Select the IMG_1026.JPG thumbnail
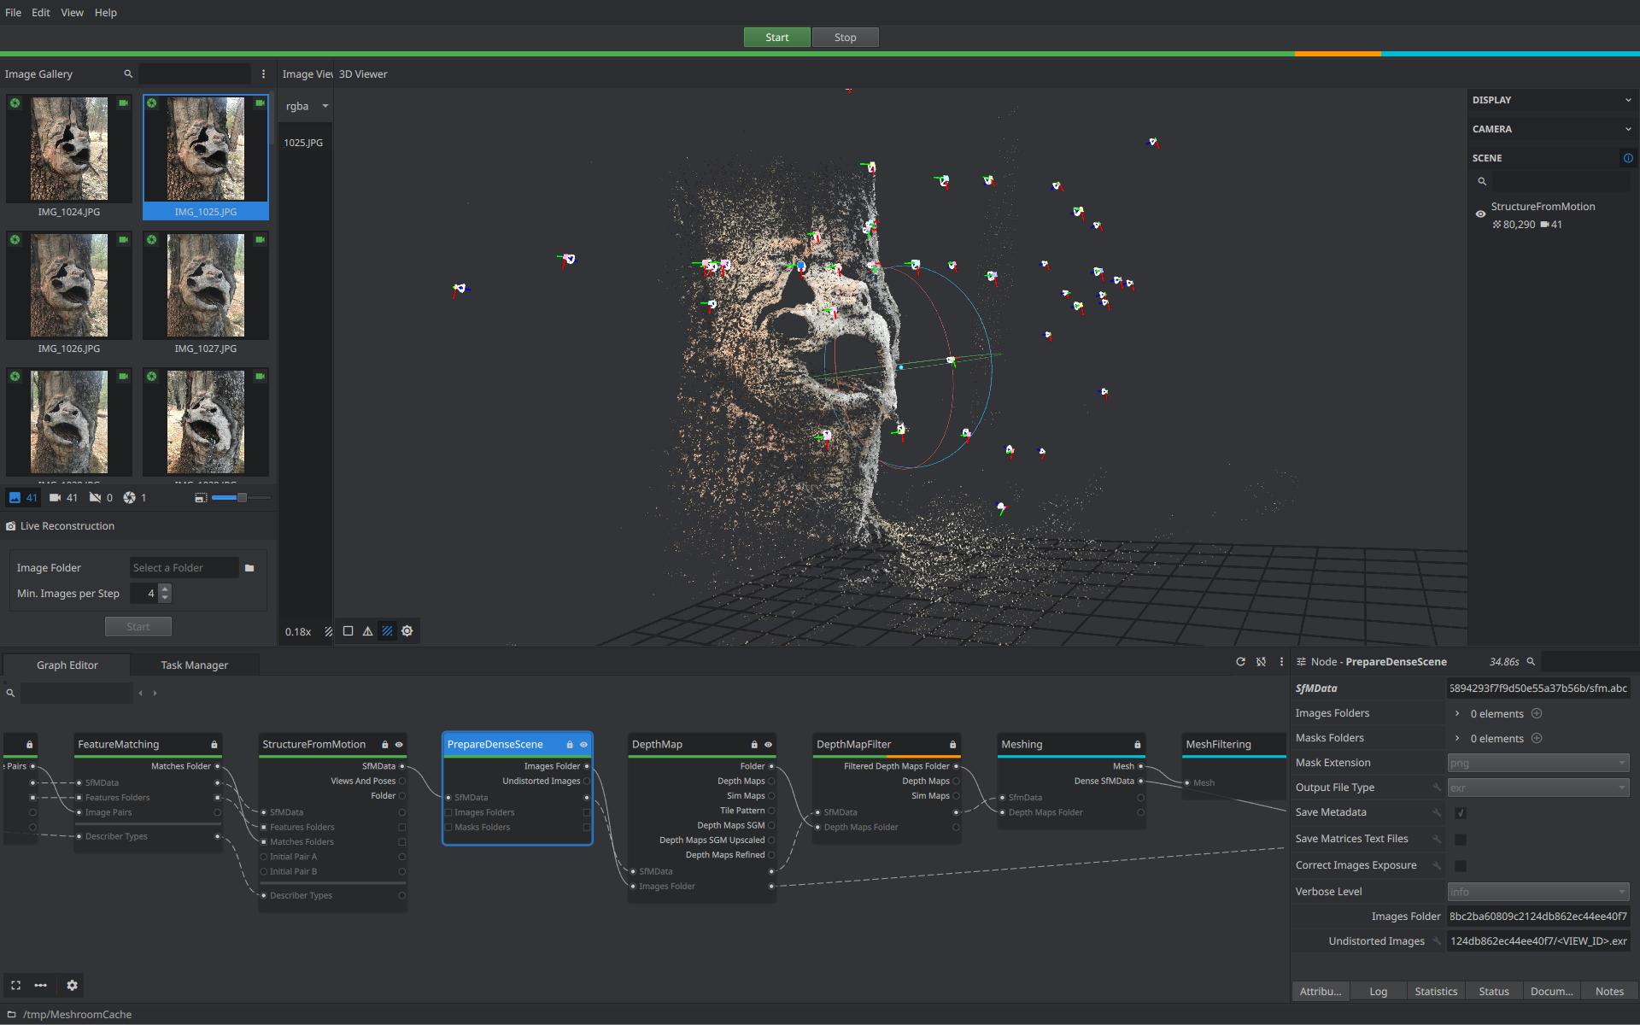The image size is (1640, 1025). point(69,286)
